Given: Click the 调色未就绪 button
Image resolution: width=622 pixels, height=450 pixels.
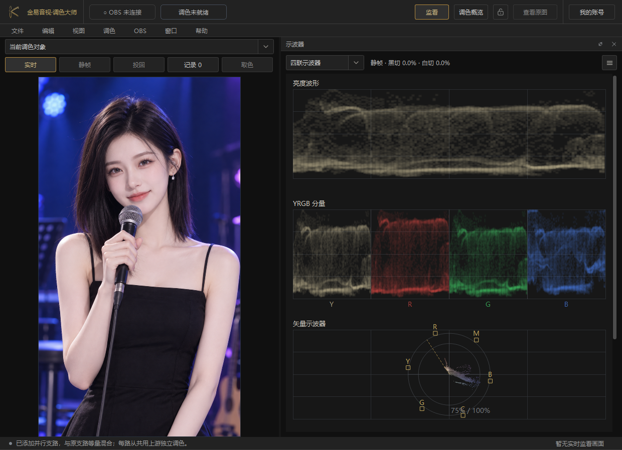Looking at the screenshot, I should pyautogui.click(x=194, y=12).
